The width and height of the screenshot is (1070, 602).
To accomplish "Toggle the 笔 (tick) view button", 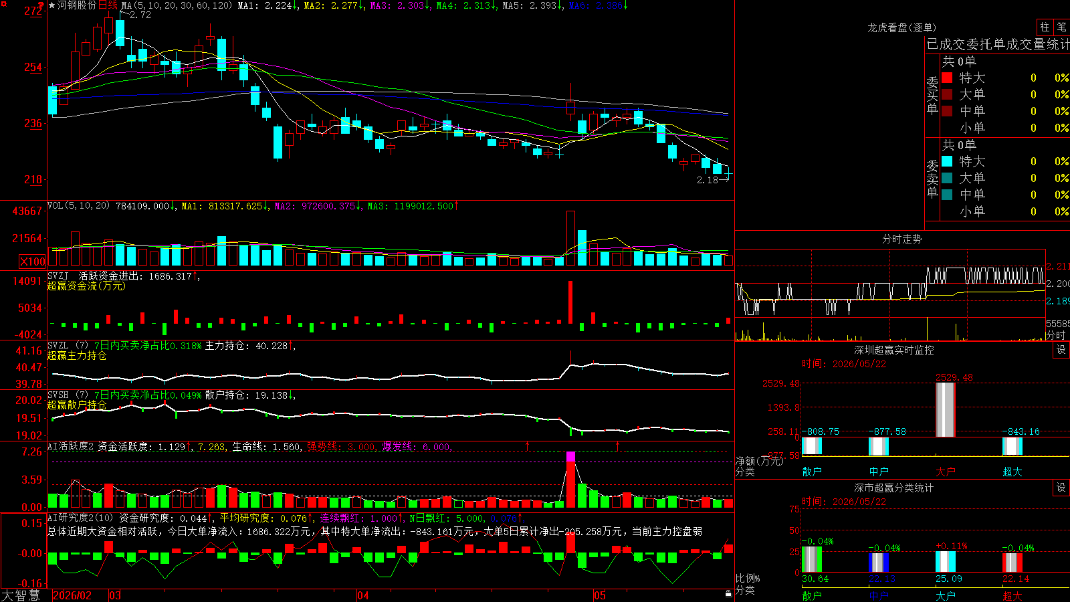I will (x=1061, y=27).
